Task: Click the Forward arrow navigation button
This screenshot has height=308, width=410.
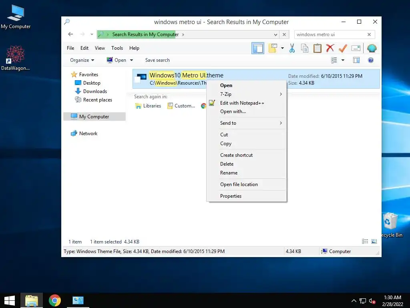Action: click(82, 34)
